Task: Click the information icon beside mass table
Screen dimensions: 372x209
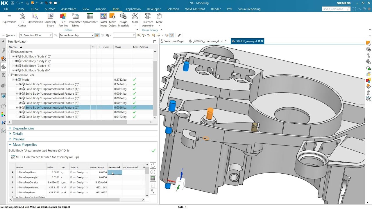Action: point(153,172)
